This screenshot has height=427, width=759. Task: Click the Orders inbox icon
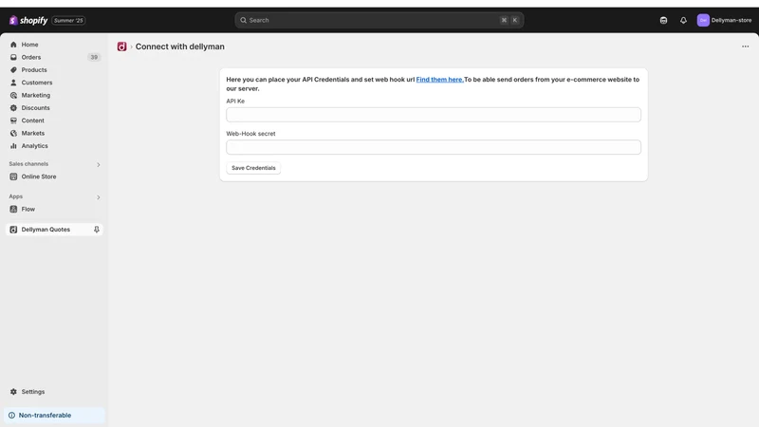pyautogui.click(x=13, y=57)
